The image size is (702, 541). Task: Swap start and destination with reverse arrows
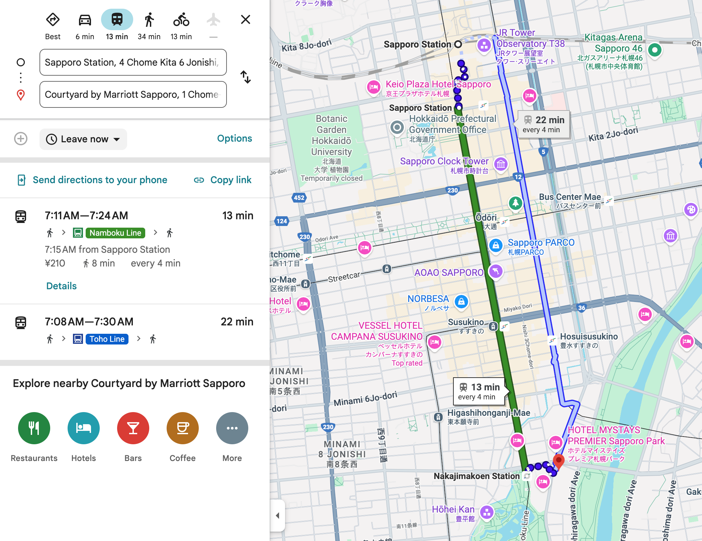click(x=246, y=77)
